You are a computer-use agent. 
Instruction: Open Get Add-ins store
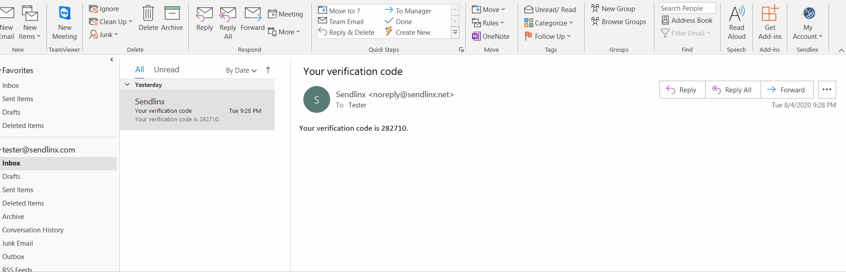(770, 23)
